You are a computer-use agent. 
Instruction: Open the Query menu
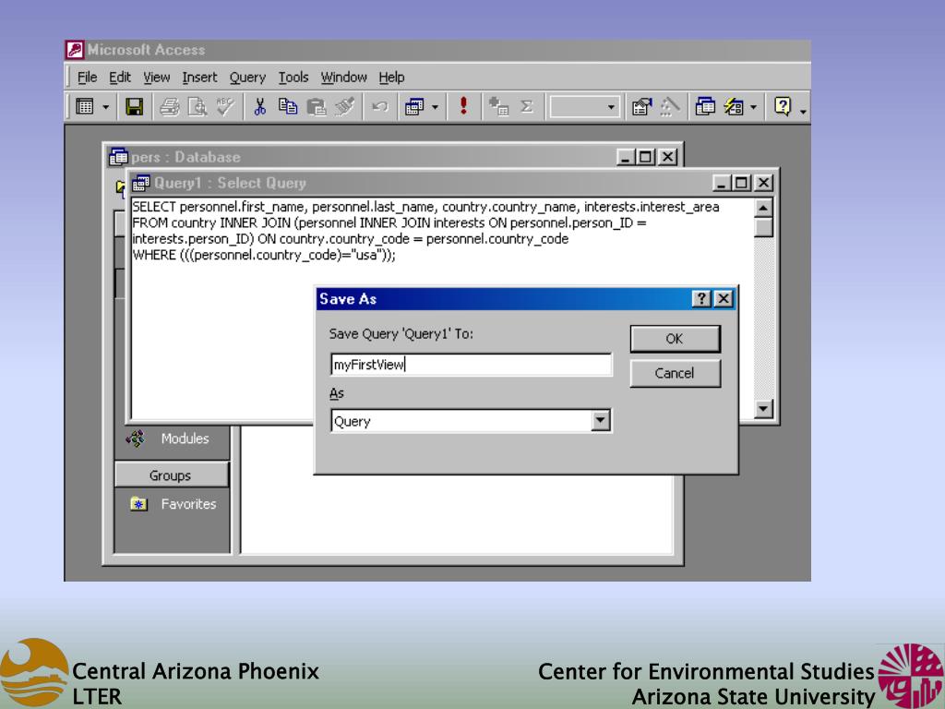pyautogui.click(x=247, y=78)
